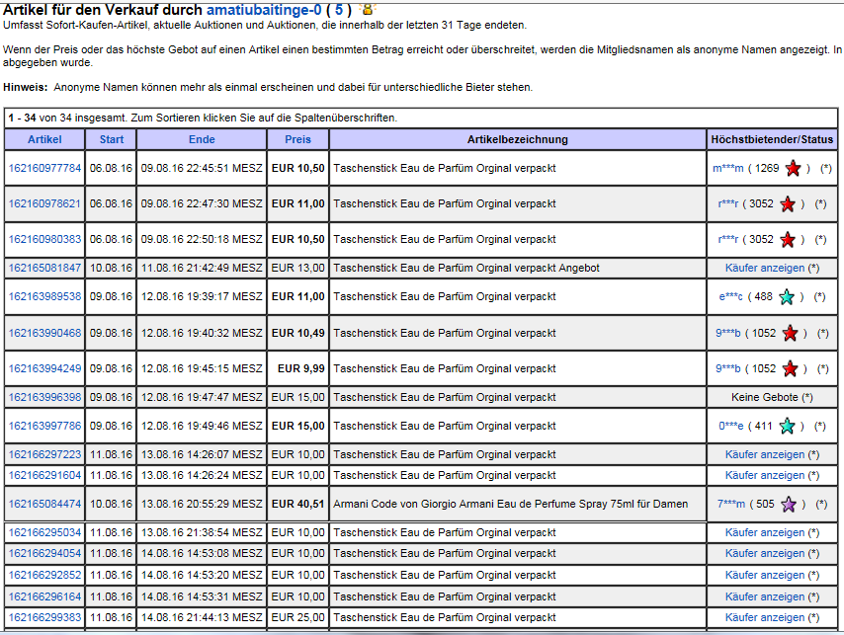Click the red star next to m***m 1269
844x635 pixels.
pyautogui.click(x=793, y=168)
